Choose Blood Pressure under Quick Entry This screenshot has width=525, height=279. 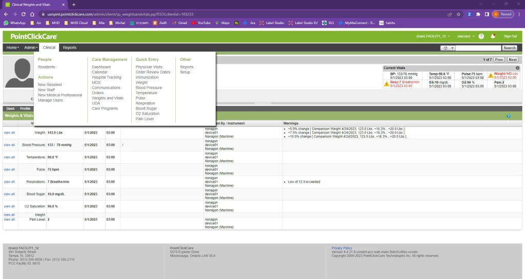[x=149, y=88]
